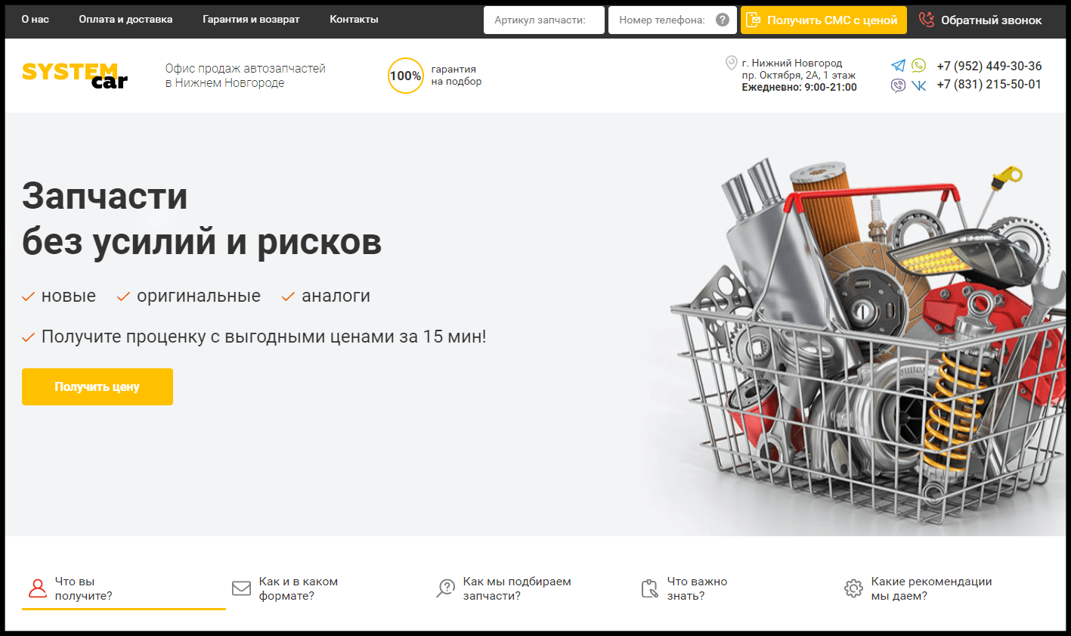Open the Telegram messenger icon

pos(898,66)
